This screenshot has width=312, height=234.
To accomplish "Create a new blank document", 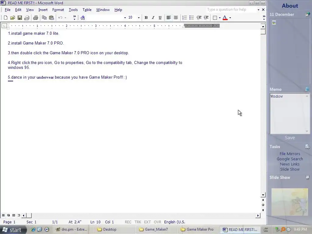I will click(x=5, y=18).
